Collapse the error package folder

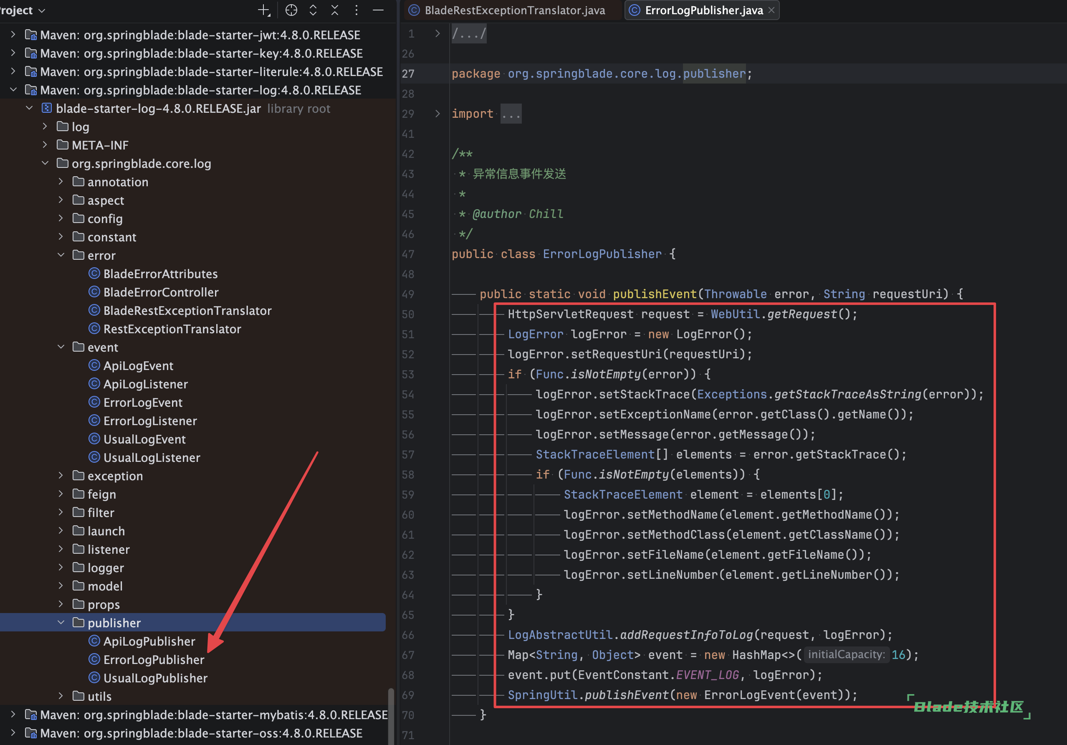[61, 255]
